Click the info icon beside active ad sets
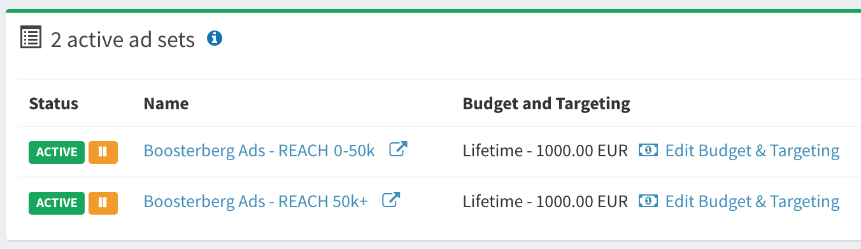Viewport: 861px width, 249px height. coord(215,38)
